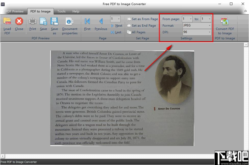Viewport: 249px width, 165px height.
Task: Go to Previous page
Action: coord(101,24)
